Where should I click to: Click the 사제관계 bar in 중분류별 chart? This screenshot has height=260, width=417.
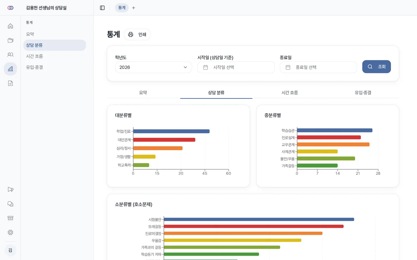pos(317,151)
